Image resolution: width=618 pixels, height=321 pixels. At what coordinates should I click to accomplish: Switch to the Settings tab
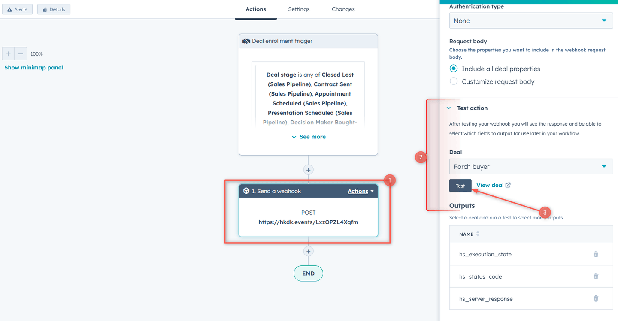click(x=299, y=9)
